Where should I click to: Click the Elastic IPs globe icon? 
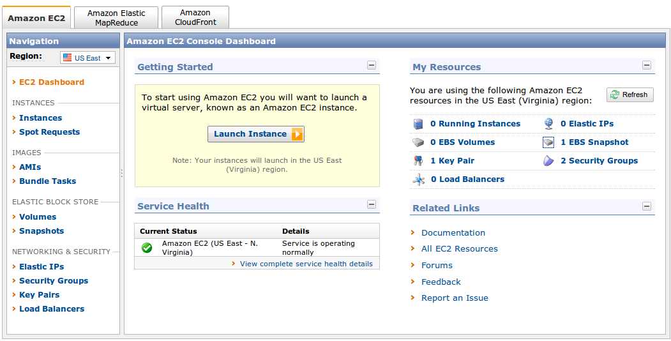point(548,124)
